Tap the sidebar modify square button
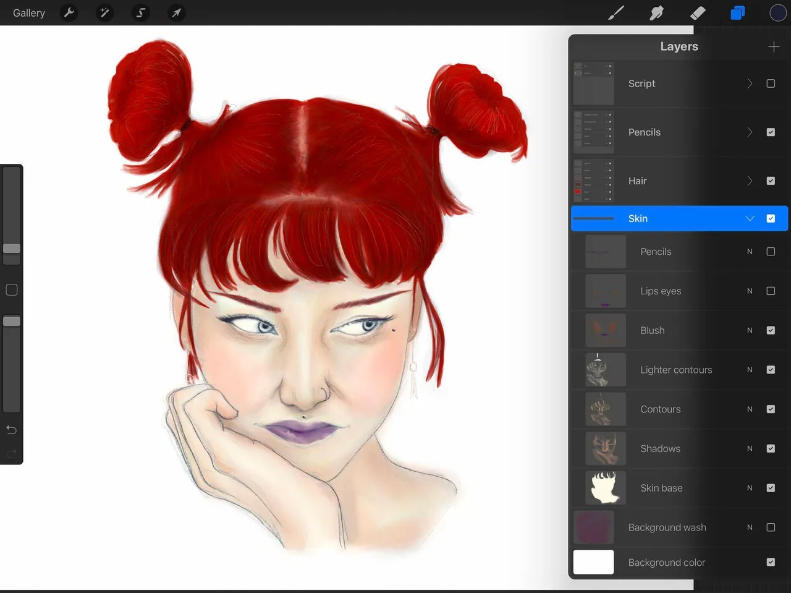 (x=11, y=290)
